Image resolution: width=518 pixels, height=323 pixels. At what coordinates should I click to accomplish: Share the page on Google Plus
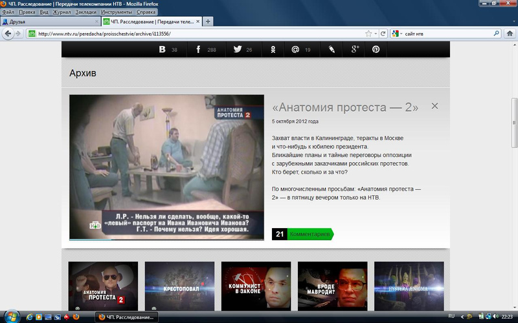click(x=354, y=50)
